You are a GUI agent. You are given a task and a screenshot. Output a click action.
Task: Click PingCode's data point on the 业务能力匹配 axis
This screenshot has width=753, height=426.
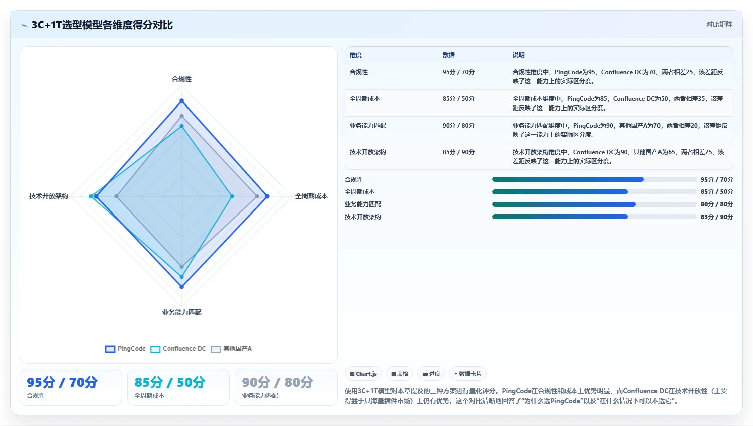tap(182, 287)
